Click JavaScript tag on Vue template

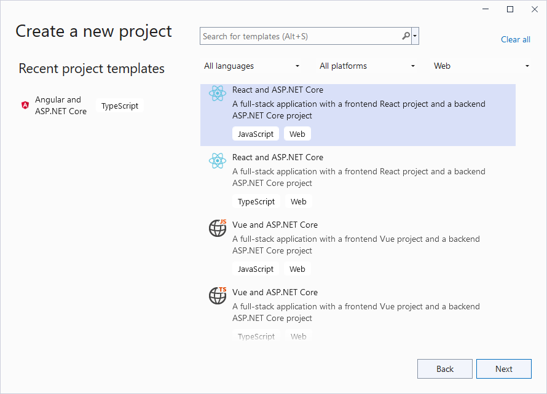click(256, 269)
